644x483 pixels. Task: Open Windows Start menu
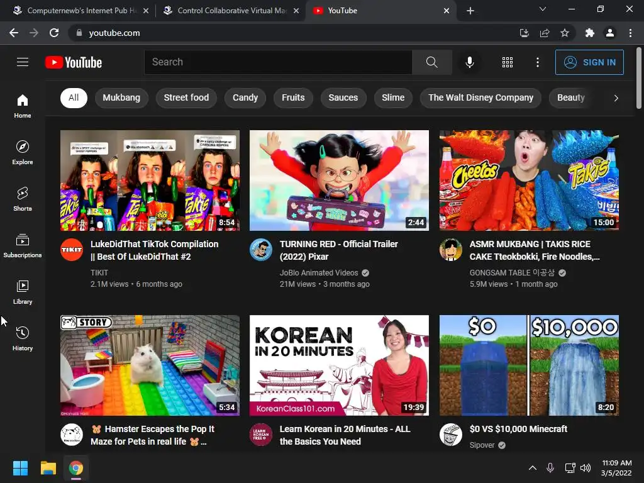20,468
